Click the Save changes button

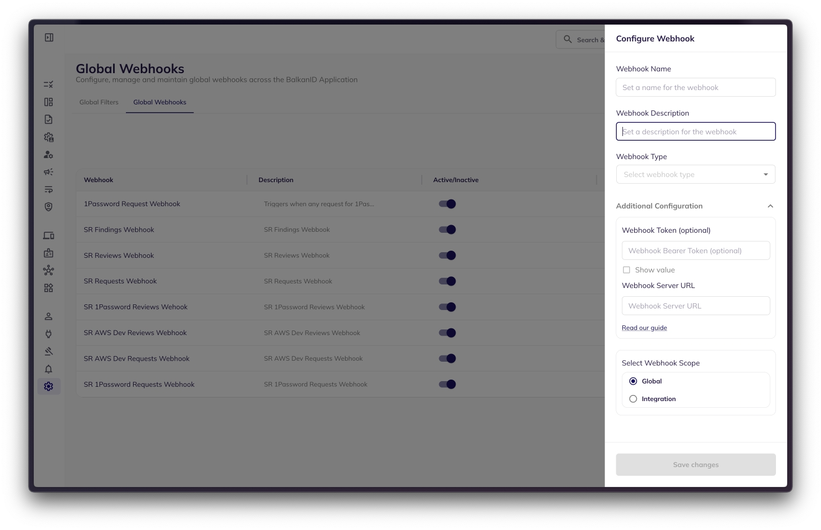696,465
